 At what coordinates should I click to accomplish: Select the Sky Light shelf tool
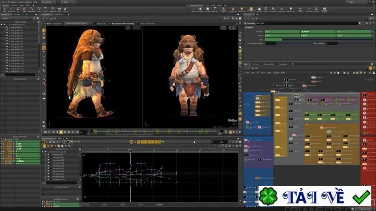tap(259, 10)
